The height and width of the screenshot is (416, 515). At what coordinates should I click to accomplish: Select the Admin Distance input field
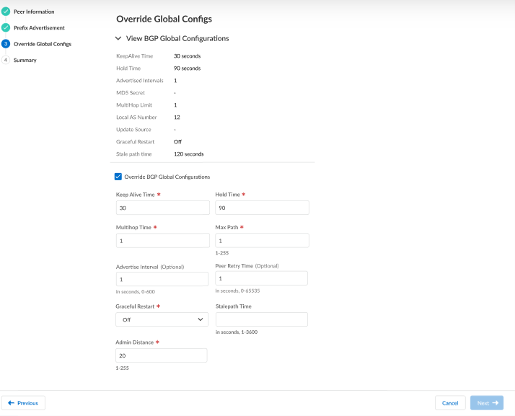[x=162, y=355]
